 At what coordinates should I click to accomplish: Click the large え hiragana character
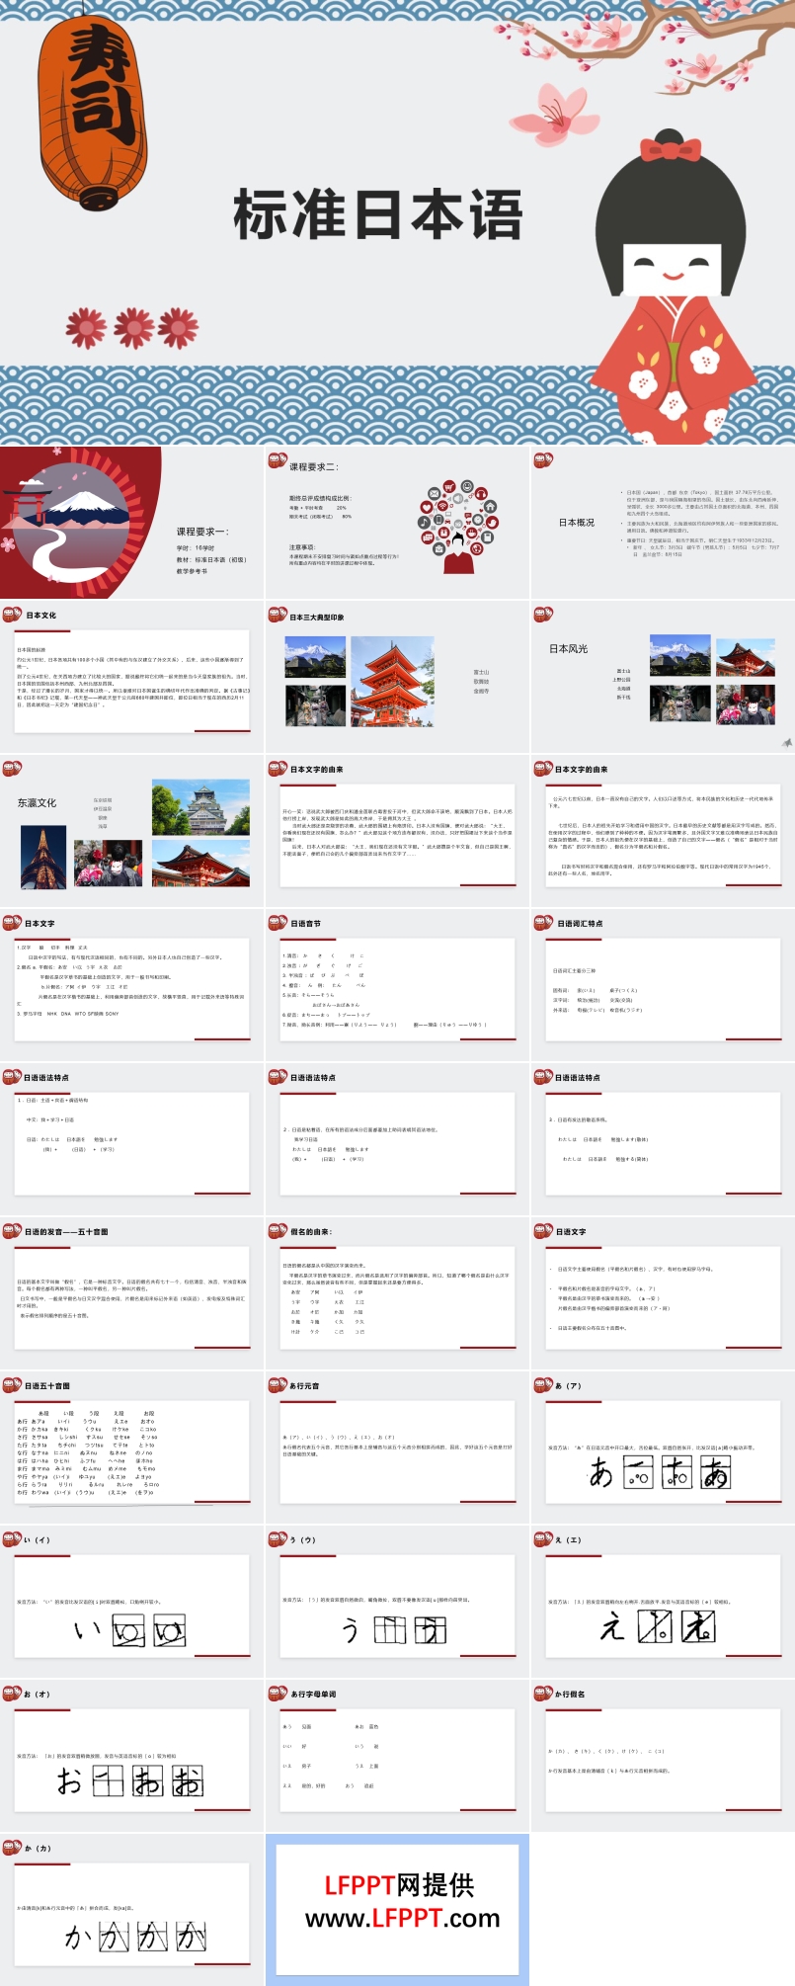(612, 1628)
